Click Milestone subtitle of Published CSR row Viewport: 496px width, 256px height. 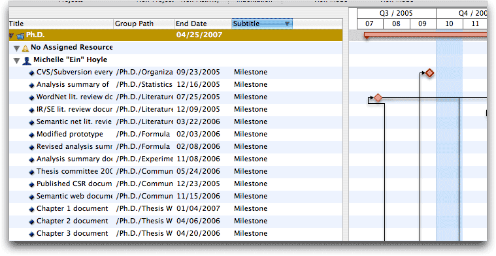250,184
